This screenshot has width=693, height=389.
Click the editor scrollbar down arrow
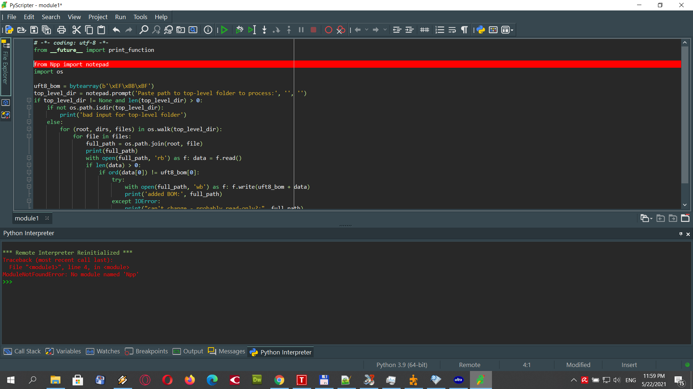pos(685,205)
